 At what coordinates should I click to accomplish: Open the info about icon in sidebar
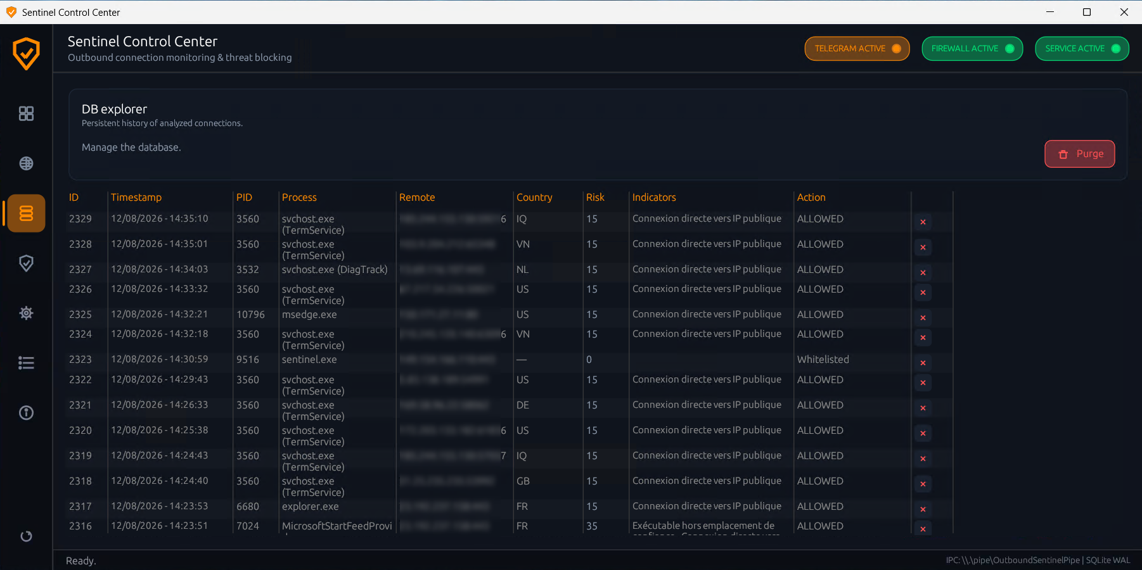[x=26, y=413]
